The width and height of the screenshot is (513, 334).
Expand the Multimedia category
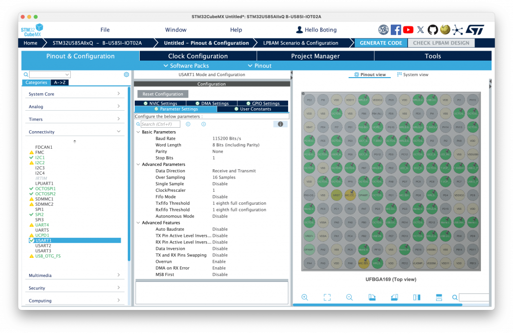point(75,275)
